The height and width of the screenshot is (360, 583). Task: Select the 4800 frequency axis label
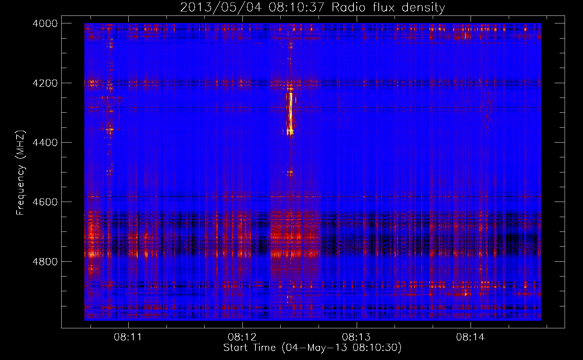(x=45, y=261)
